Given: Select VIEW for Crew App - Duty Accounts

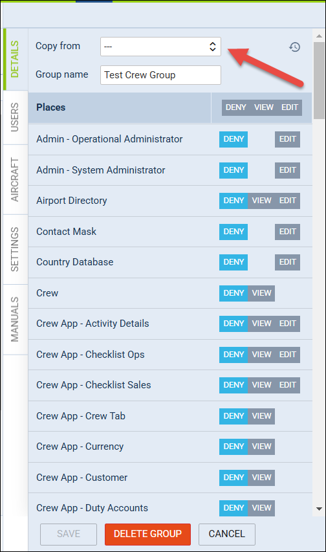Looking at the screenshot, I should [261, 508].
